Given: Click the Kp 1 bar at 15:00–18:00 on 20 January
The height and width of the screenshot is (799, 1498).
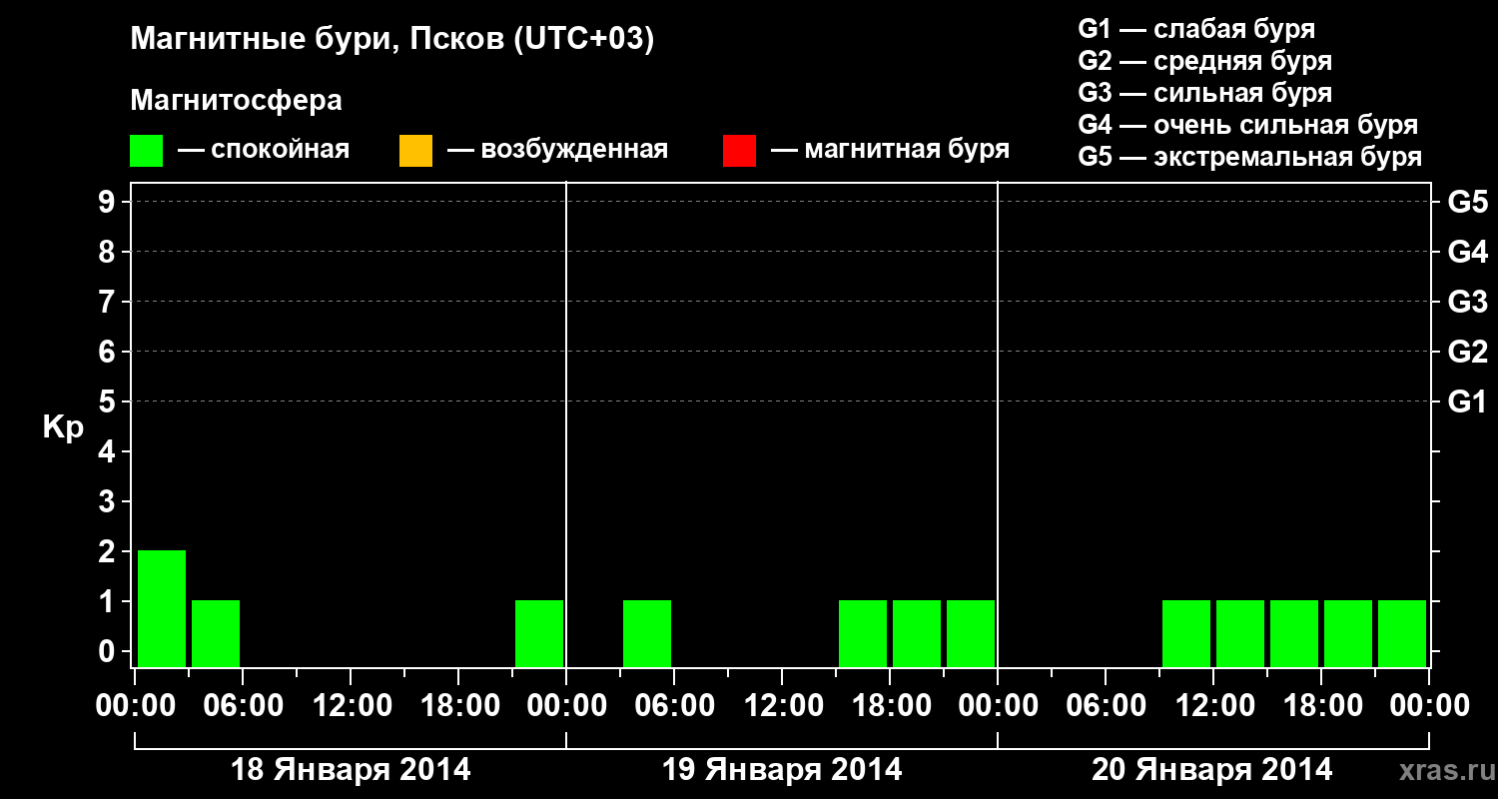Looking at the screenshot, I should click(x=1294, y=633).
